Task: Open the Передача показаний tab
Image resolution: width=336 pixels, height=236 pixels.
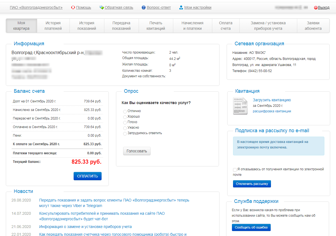Action: 121,26
